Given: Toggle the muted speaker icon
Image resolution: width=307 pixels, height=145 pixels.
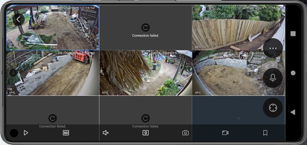Looking at the screenshot, I should click(106, 133).
